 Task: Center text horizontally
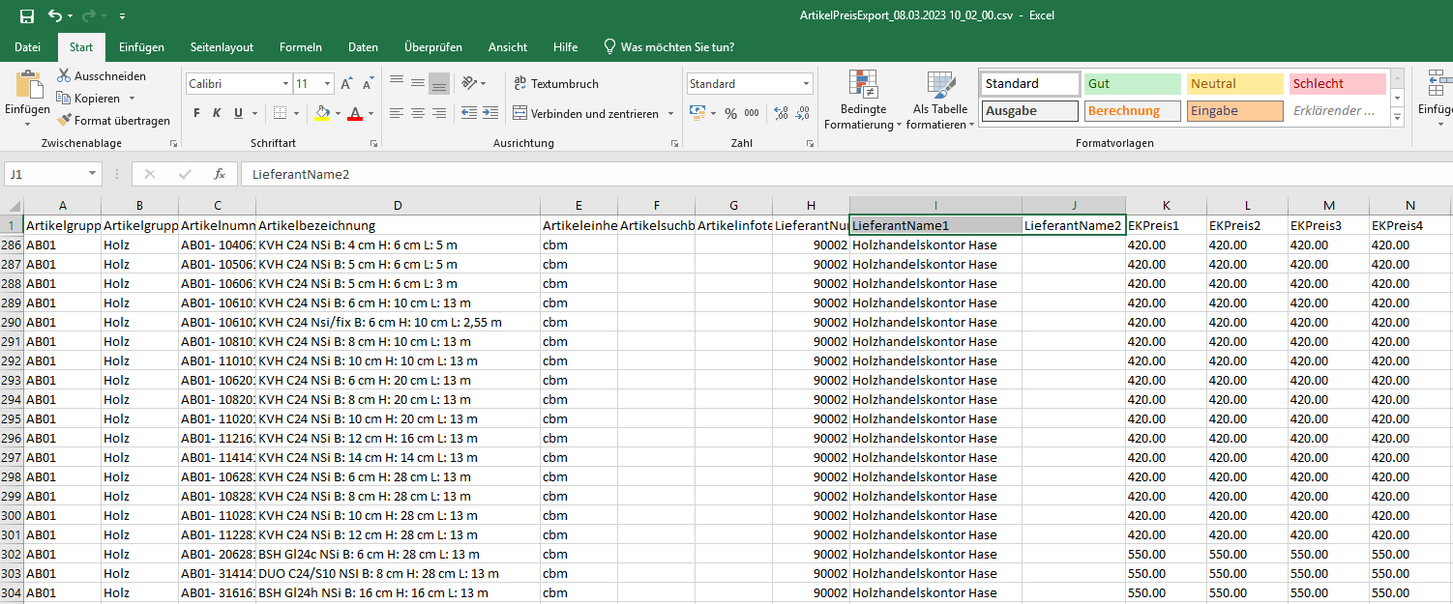click(x=418, y=113)
